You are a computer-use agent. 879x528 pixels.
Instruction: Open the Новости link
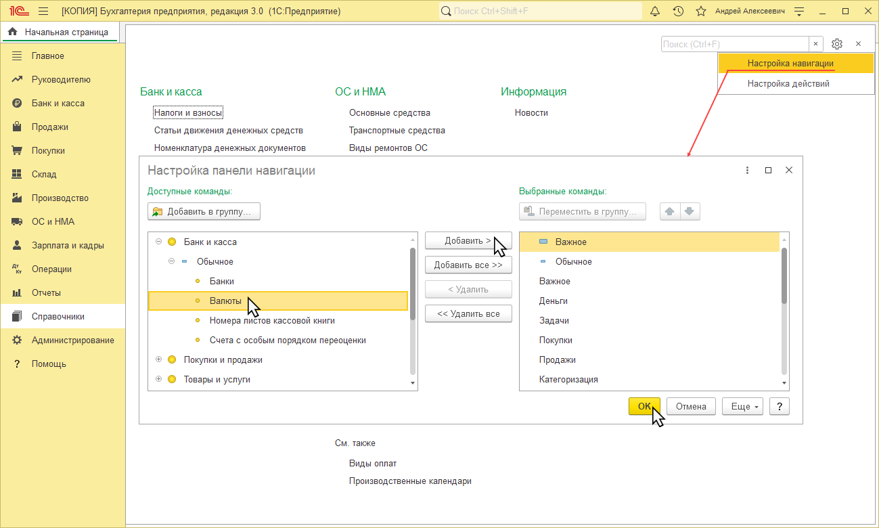(x=531, y=112)
